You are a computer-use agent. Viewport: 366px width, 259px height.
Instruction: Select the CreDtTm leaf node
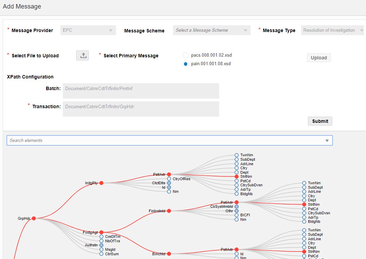point(101,236)
